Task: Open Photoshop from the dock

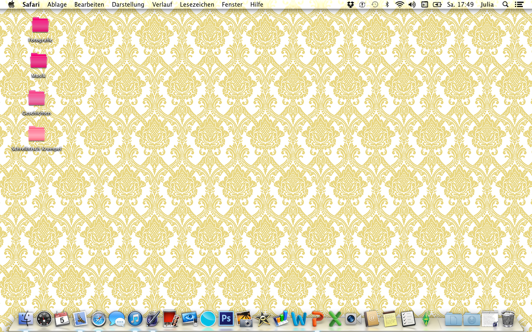Action: point(227,319)
